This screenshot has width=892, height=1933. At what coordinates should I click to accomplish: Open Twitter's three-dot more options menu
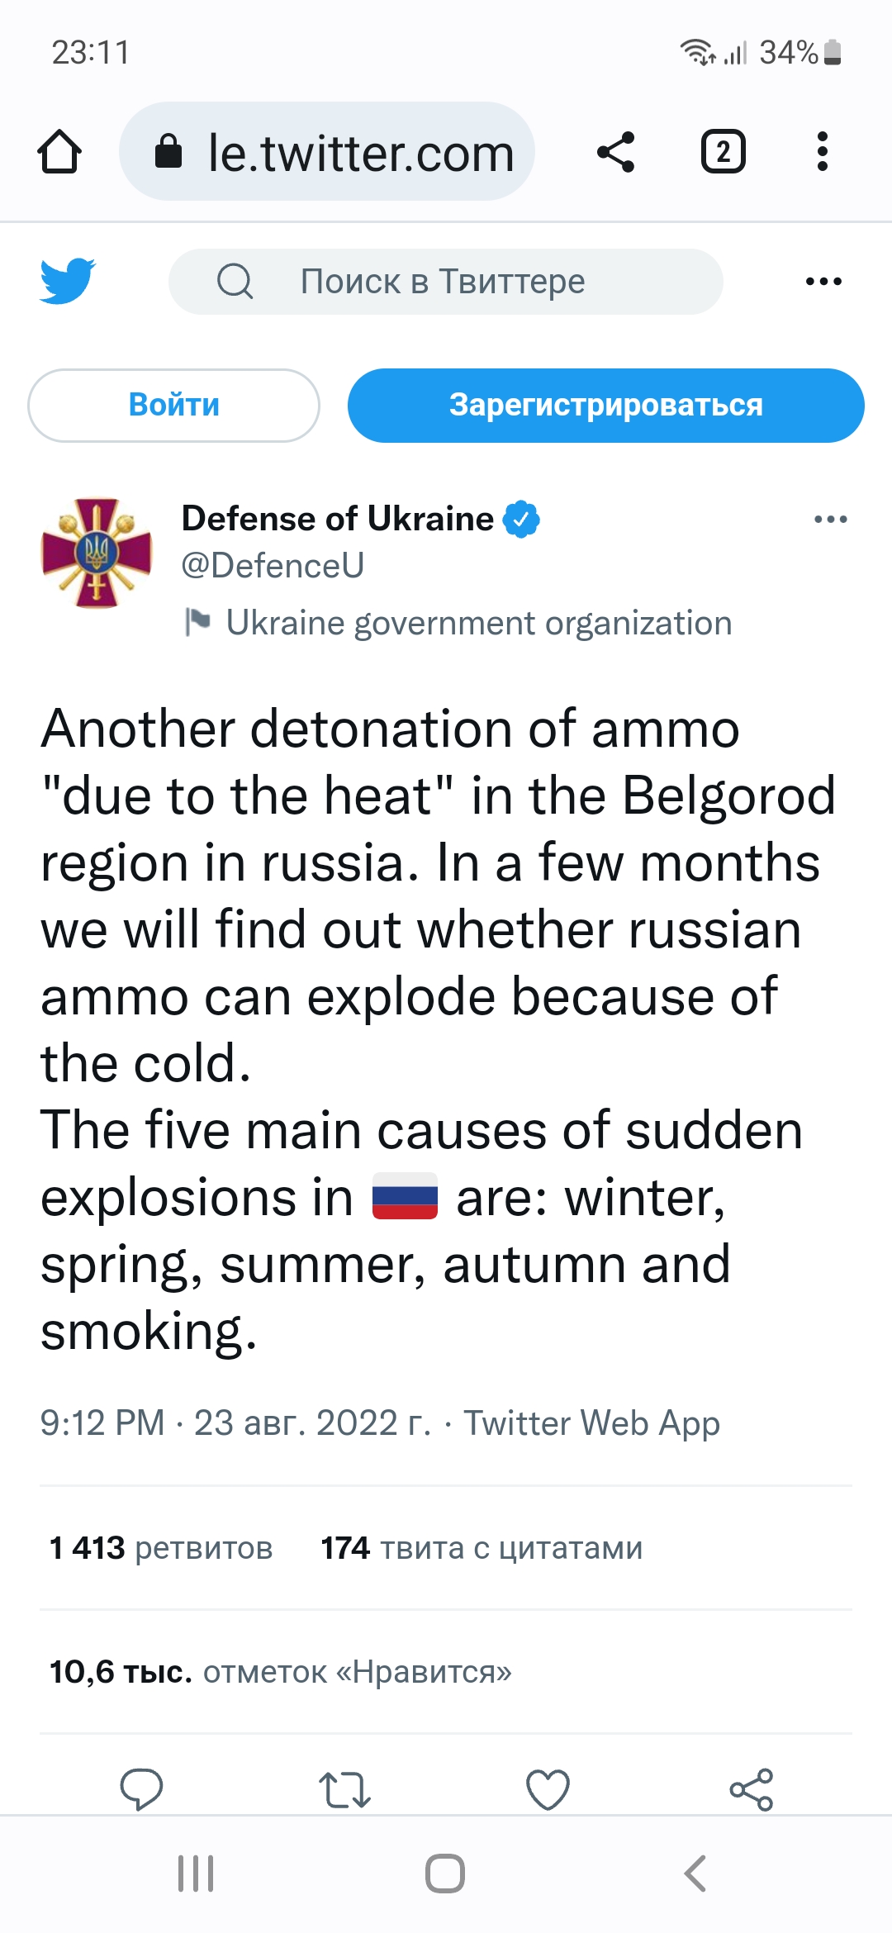823,282
